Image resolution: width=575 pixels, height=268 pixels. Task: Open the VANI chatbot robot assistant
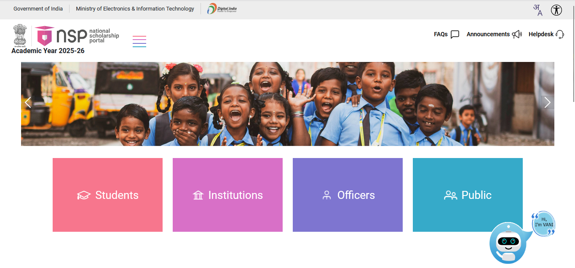[x=508, y=242]
